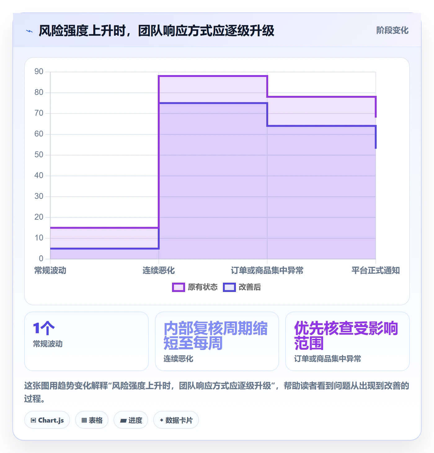Viewport: 434px width, 453px height.
Task: Select the Chart.js tag chip
Action: (x=47, y=420)
